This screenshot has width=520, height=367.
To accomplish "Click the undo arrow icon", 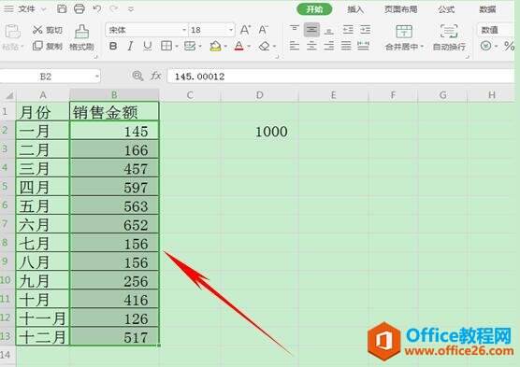I will coord(97,8).
